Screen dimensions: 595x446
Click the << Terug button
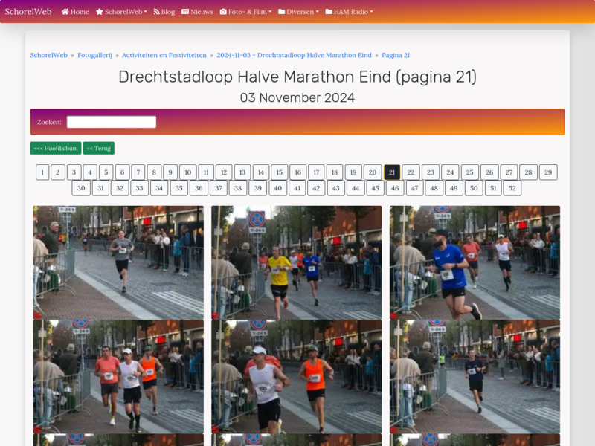[x=99, y=148]
